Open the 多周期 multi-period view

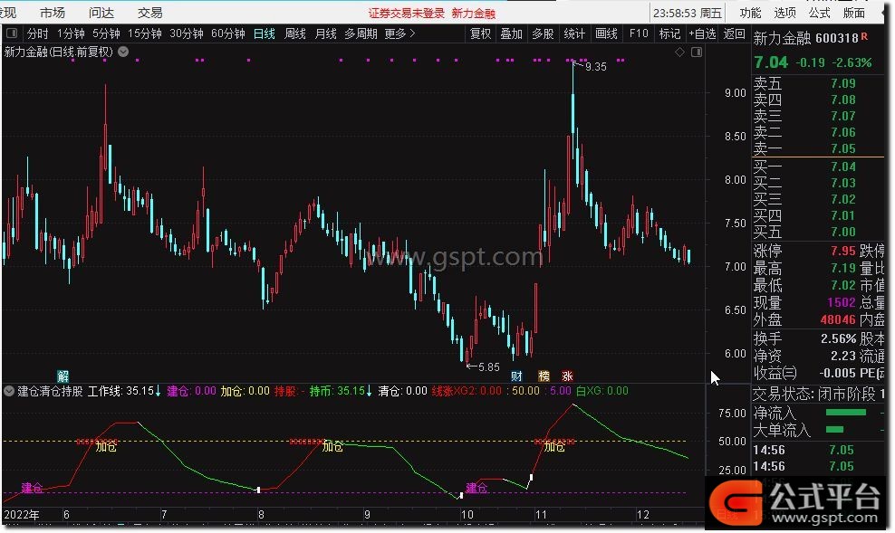tap(361, 33)
